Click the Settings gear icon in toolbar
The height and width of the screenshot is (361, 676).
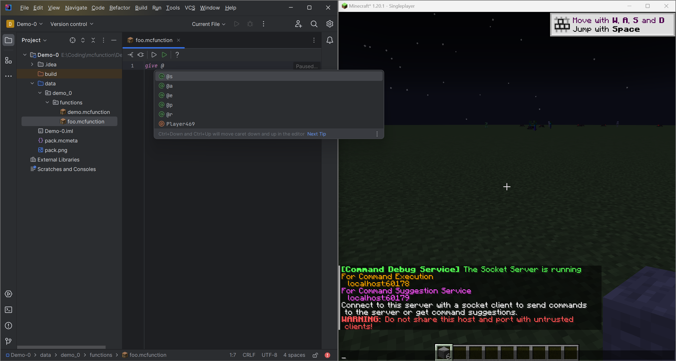[330, 24]
